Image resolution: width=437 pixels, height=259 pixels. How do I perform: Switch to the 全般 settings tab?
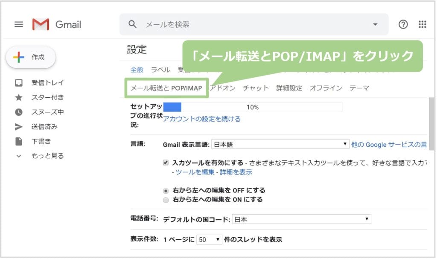137,70
